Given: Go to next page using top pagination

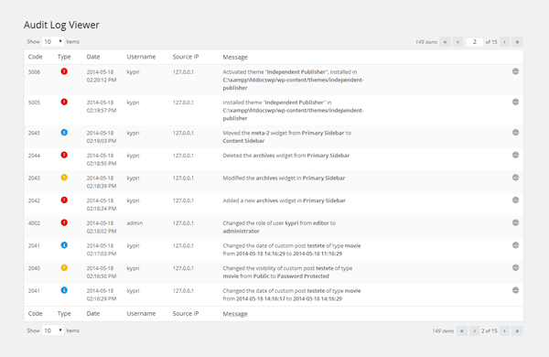Looking at the screenshot, I should point(504,42).
